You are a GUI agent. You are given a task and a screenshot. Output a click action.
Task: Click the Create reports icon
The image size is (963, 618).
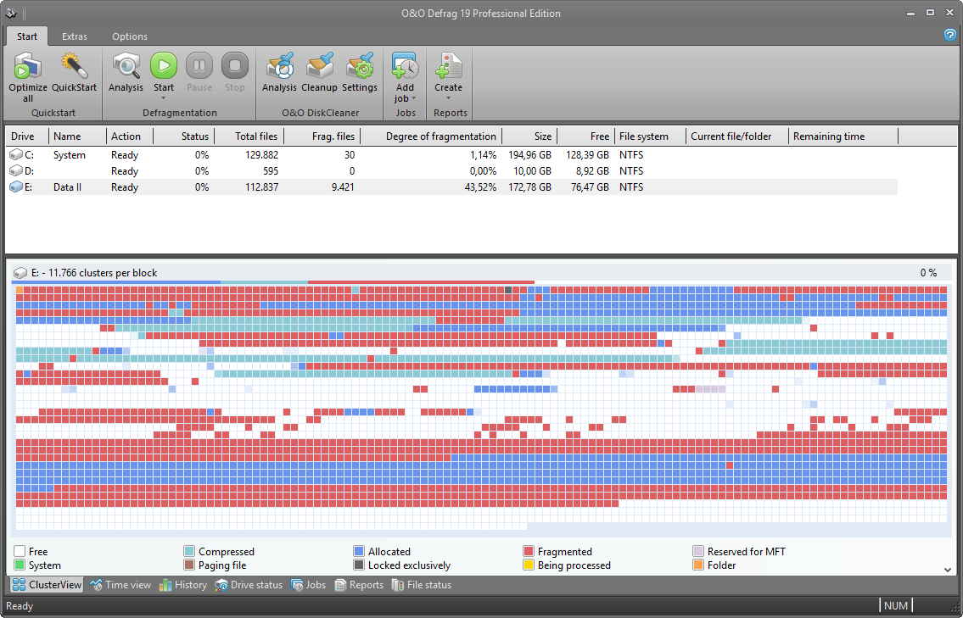click(448, 66)
